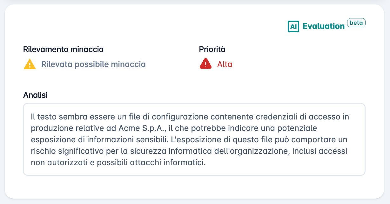
Task: Click the teal AI square icon
Action: click(x=293, y=26)
